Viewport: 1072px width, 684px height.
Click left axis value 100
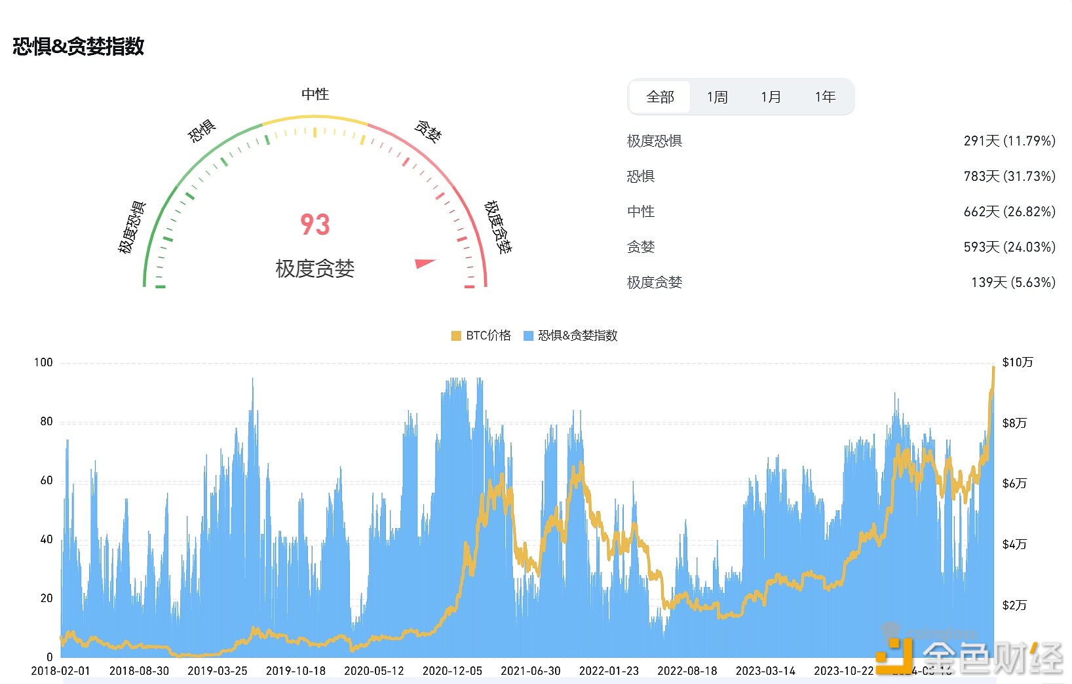43,362
